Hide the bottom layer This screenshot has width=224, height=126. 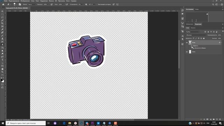point(187,52)
